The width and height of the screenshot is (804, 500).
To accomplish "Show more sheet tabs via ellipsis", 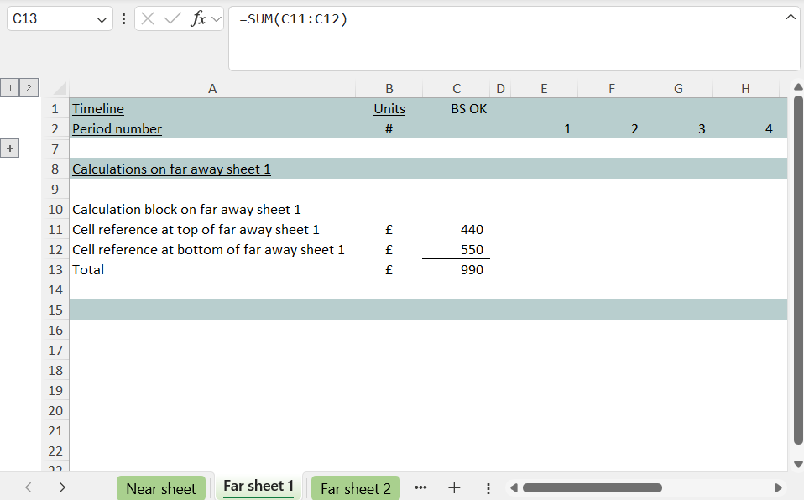I will [420, 487].
